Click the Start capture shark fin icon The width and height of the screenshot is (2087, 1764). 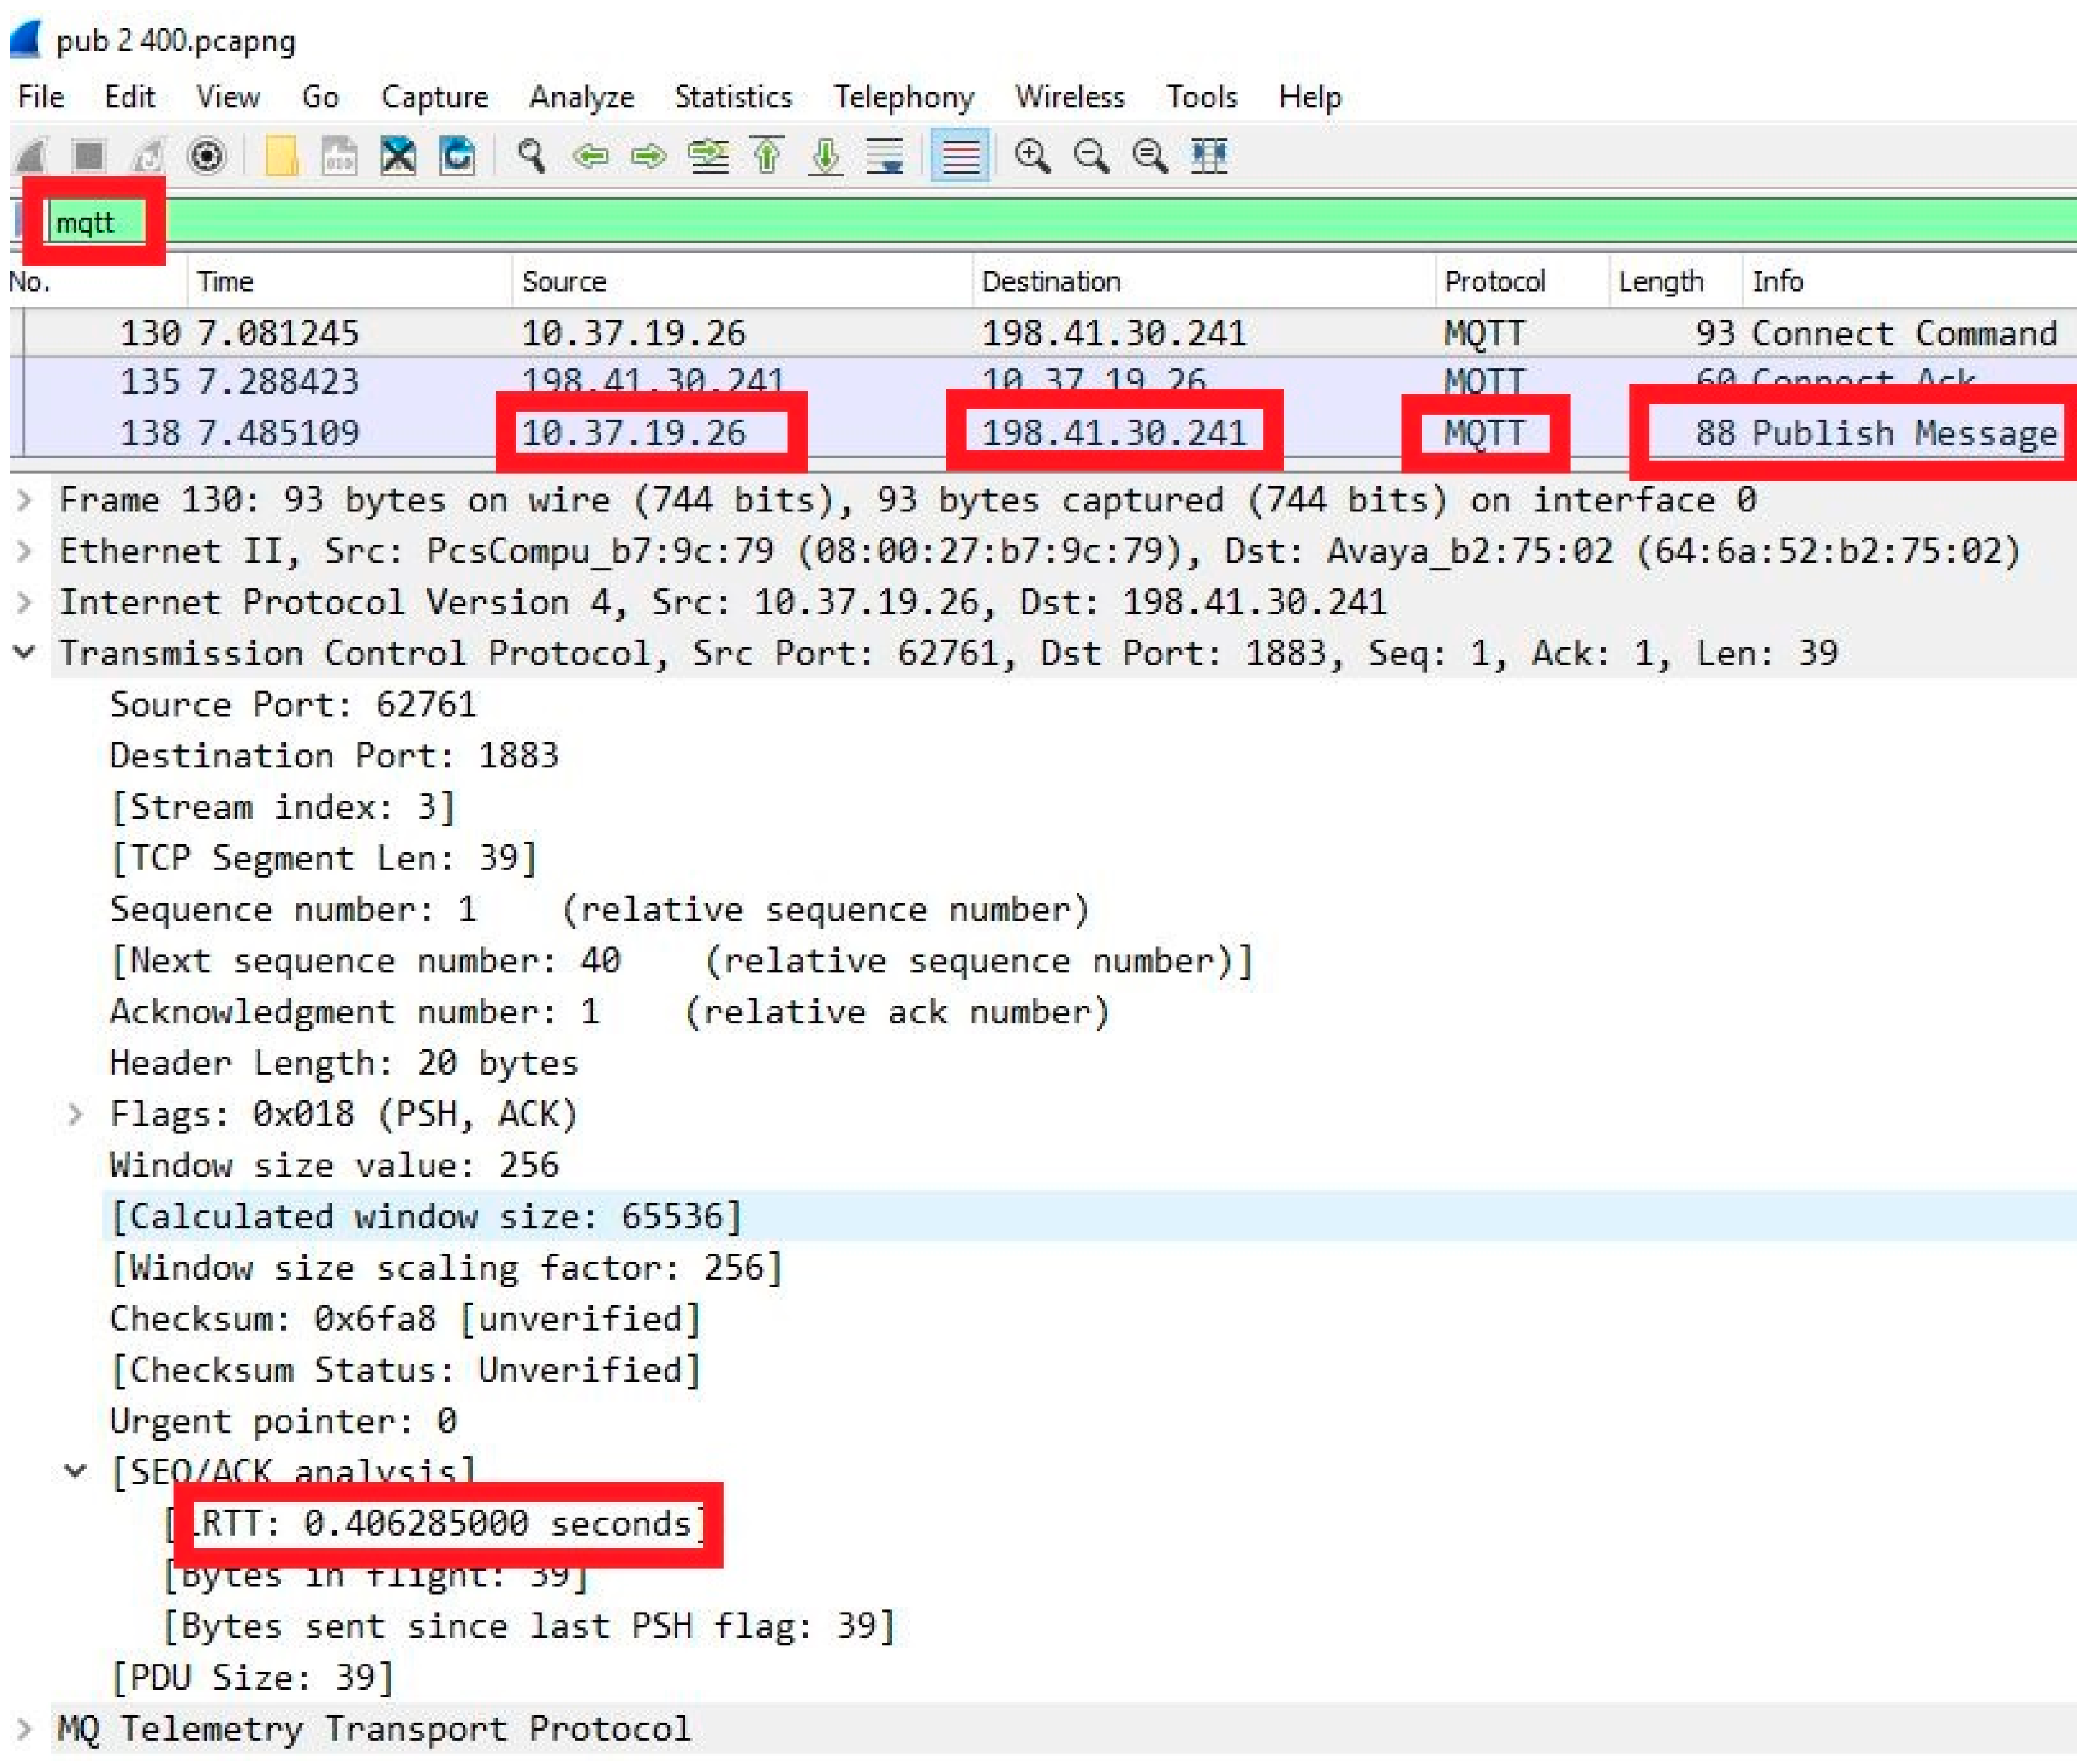tap(31, 156)
